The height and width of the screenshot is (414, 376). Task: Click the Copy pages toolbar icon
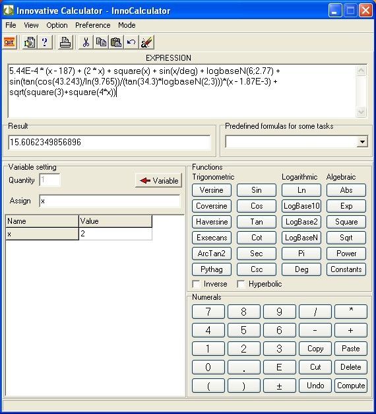point(101,42)
